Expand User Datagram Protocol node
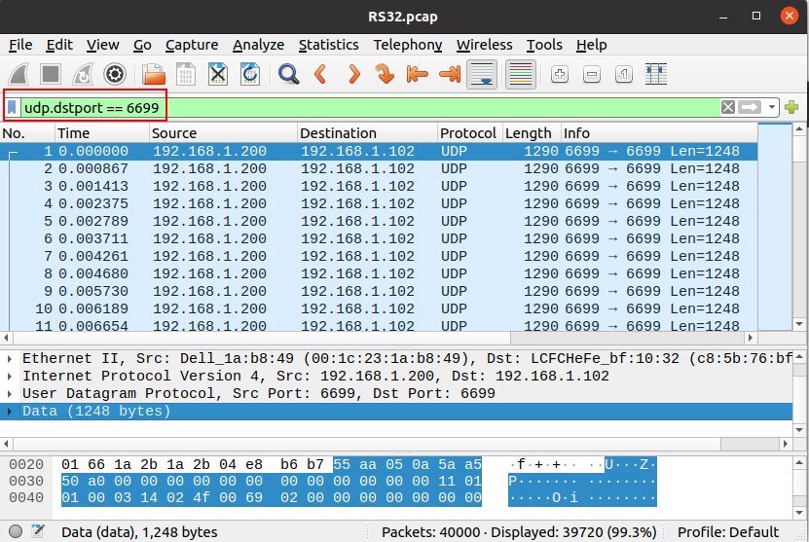The height and width of the screenshot is (542, 809). click(x=10, y=393)
